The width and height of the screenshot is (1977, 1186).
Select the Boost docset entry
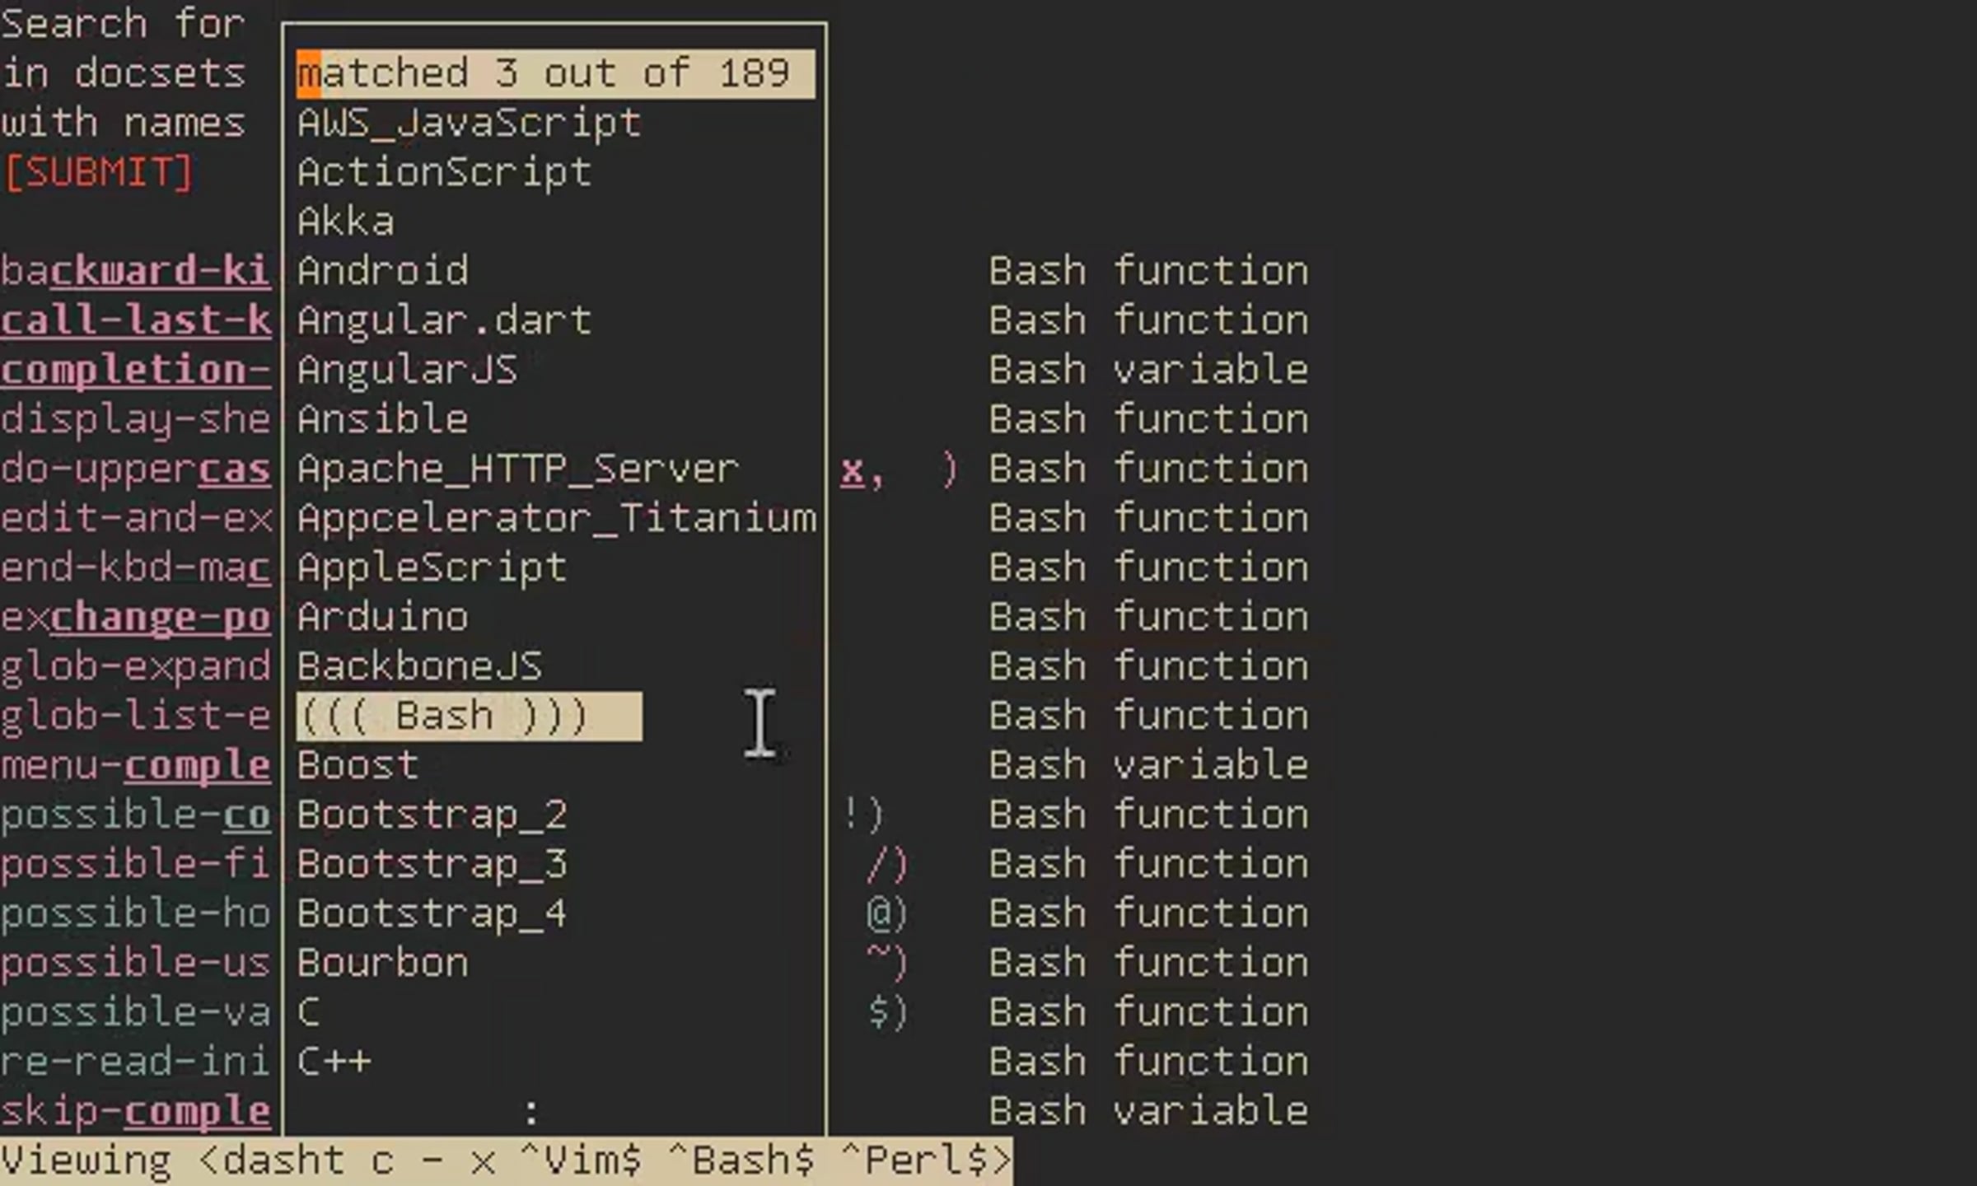tap(358, 766)
